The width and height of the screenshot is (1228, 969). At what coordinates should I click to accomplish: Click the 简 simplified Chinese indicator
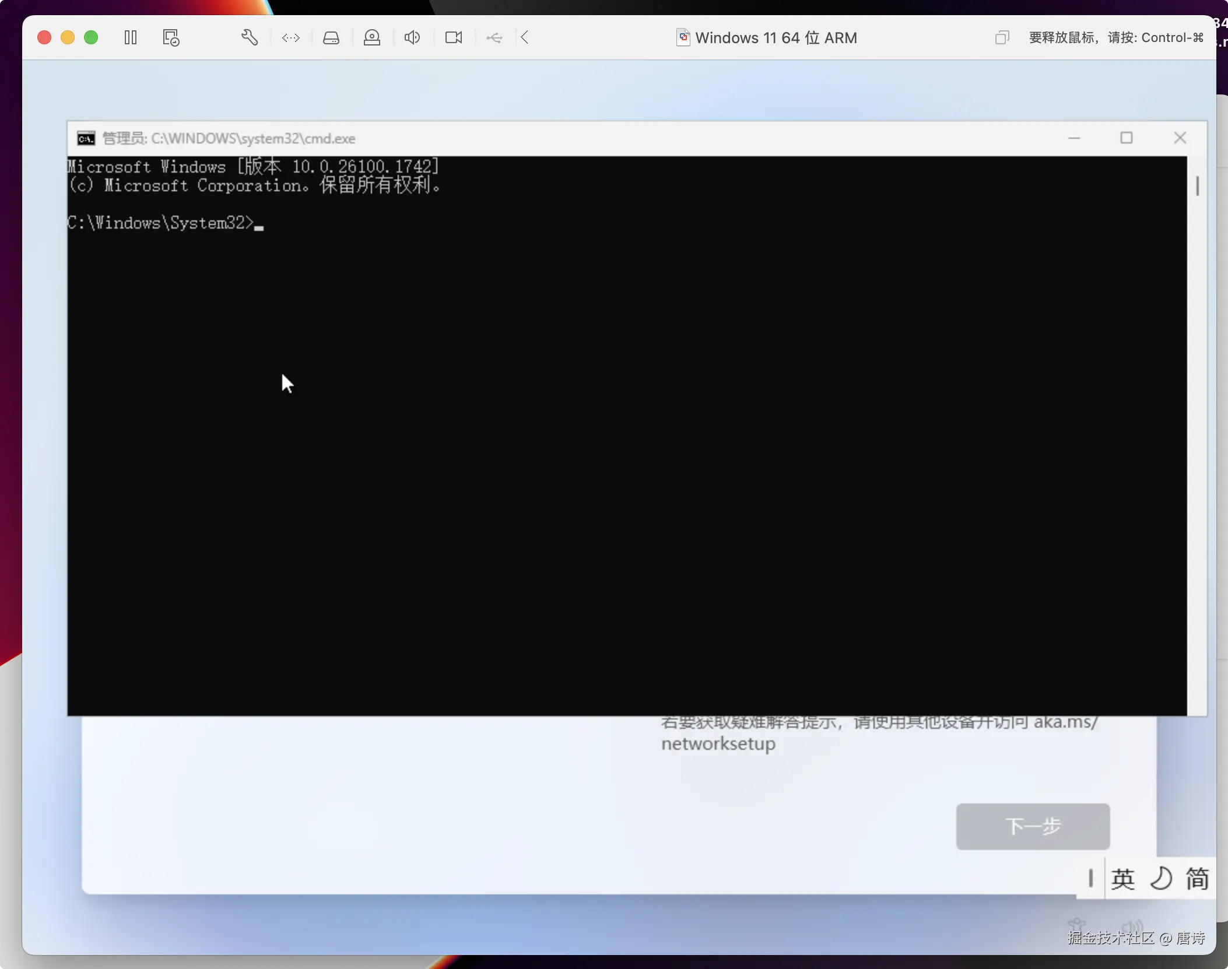[1197, 879]
